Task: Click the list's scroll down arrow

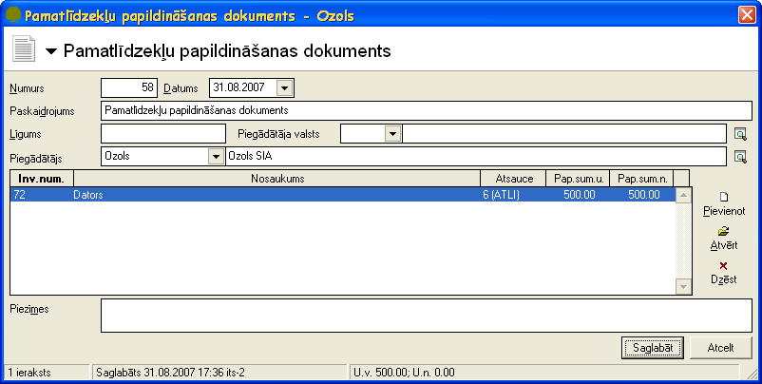Action: tap(683, 287)
